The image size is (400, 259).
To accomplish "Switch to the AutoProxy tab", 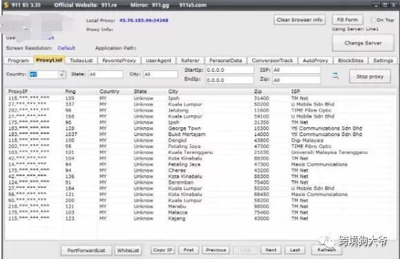I will tap(315, 60).
